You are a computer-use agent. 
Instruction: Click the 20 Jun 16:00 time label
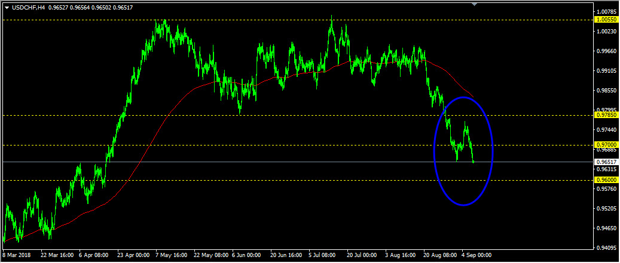tap(286, 255)
